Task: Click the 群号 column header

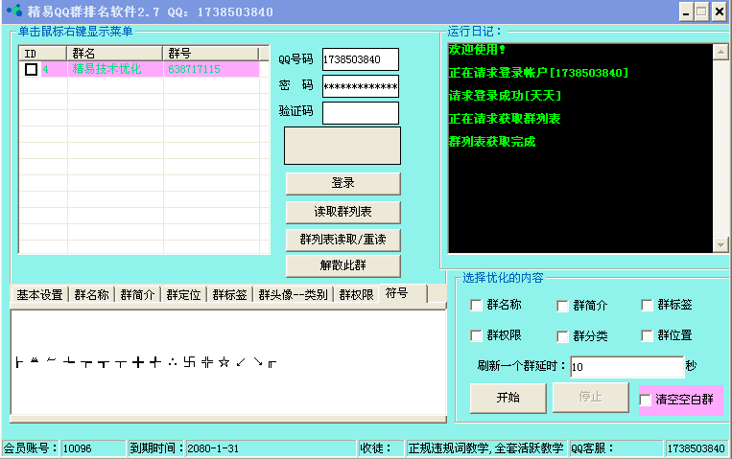Action: [210, 54]
